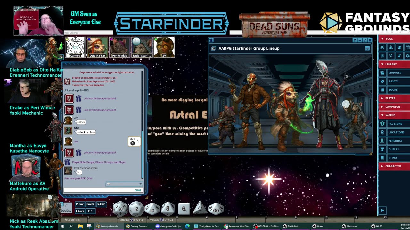Image resolution: width=410 pixels, height=230 pixels.
Task: Toggle the P-Cov partial cover modifier
Action: coord(79,204)
